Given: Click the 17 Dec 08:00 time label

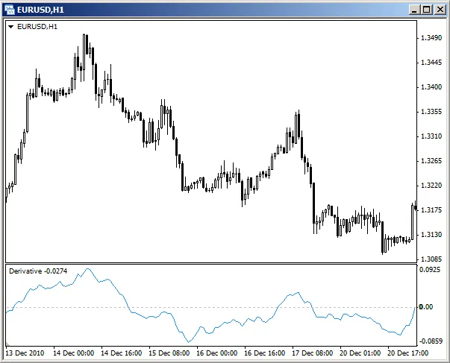Looking at the screenshot, I should point(314,353).
